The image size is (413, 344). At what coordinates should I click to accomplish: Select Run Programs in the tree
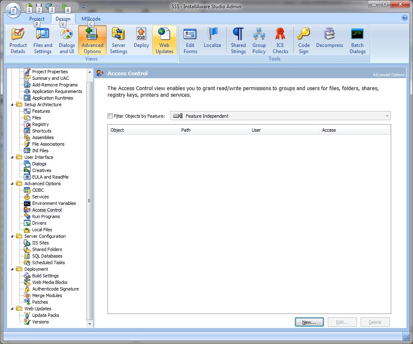pyautogui.click(x=46, y=216)
